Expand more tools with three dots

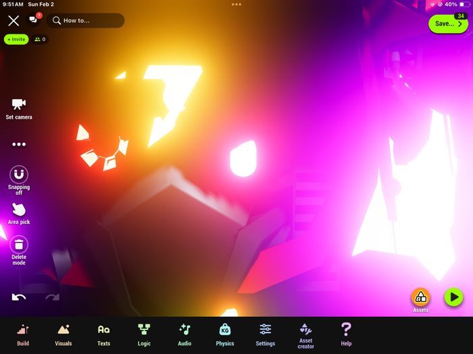point(19,144)
